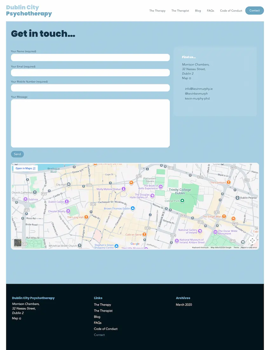This screenshot has width=270, height=350.
Task: Select Brown Thomas Dublin shopping marker
Action: [x=133, y=208]
